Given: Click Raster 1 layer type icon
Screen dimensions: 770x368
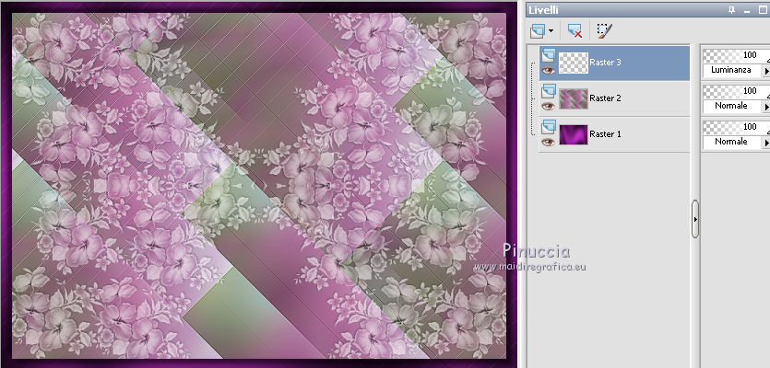Looking at the screenshot, I should click(x=548, y=127).
